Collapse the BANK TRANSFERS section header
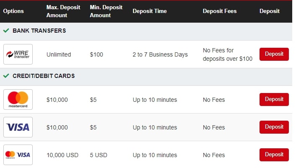The width and height of the screenshot is (296, 168). (146, 31)
